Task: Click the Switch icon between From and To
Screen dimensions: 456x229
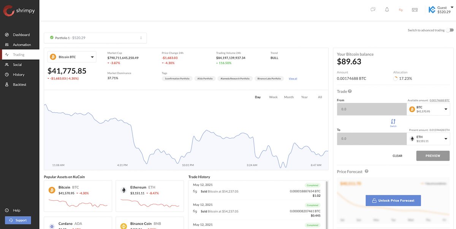Action: (x=393, y=121)
